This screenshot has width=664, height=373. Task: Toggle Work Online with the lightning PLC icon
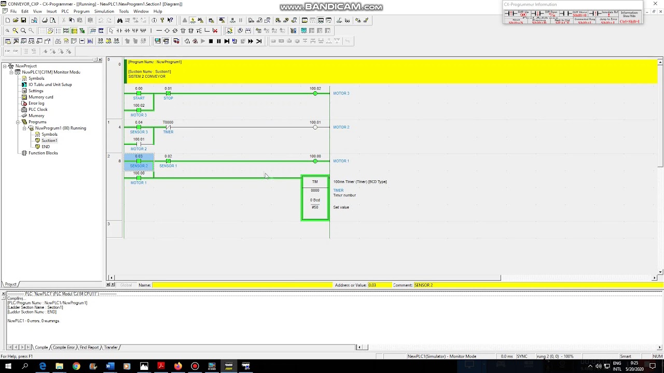193,20
